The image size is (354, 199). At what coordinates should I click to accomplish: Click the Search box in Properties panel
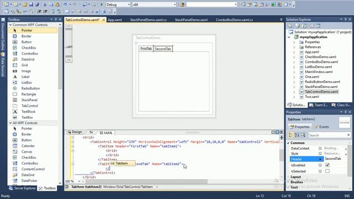click(329, 135)
